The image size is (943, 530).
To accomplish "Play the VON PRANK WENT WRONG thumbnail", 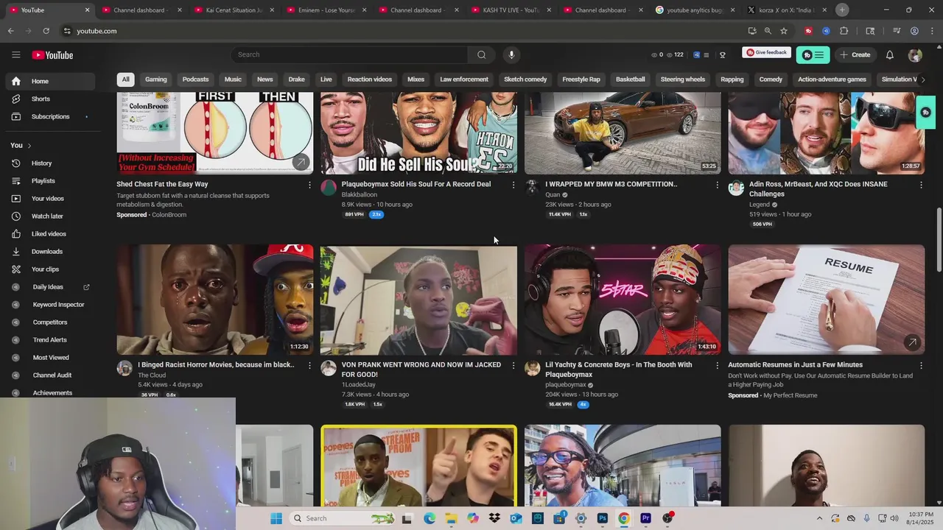I will 418,300.
